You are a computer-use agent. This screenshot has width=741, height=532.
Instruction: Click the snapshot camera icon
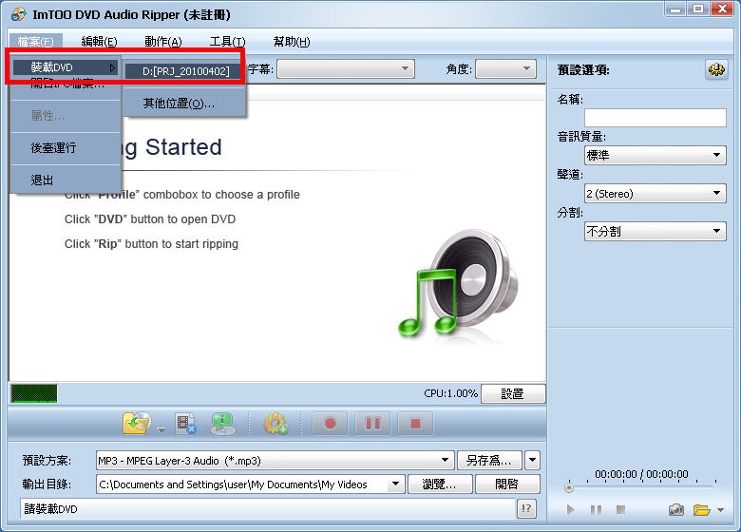tap(675, 510)
